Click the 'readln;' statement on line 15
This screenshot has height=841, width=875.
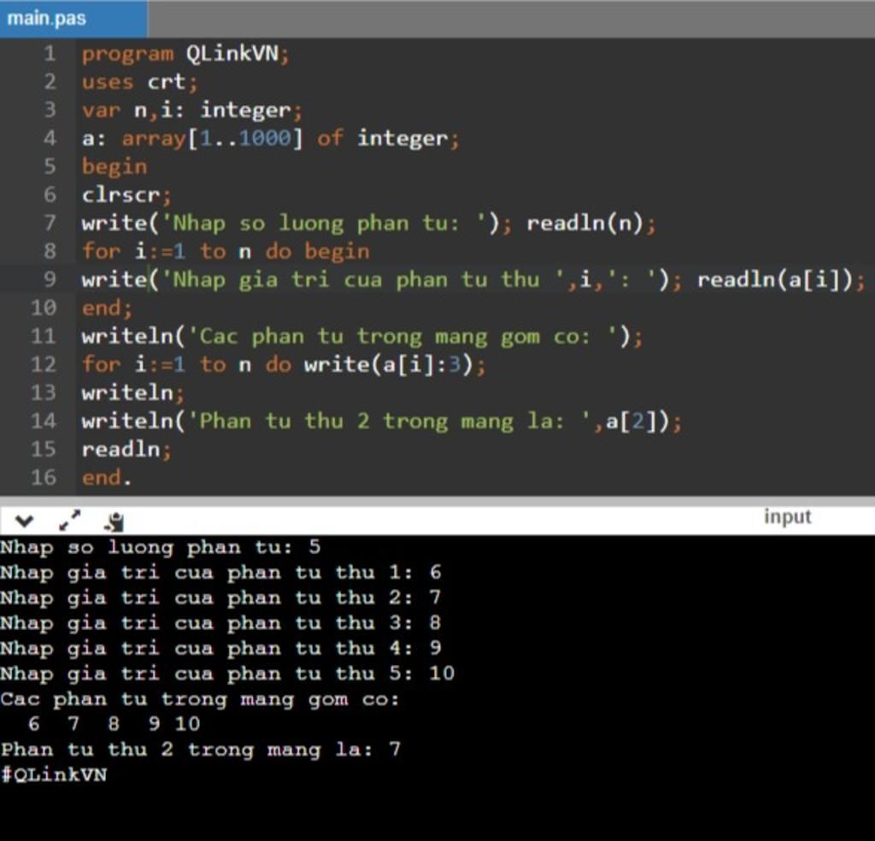point(126,450)
